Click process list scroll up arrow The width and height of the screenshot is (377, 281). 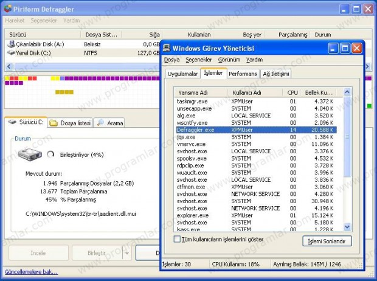point(347,92)
